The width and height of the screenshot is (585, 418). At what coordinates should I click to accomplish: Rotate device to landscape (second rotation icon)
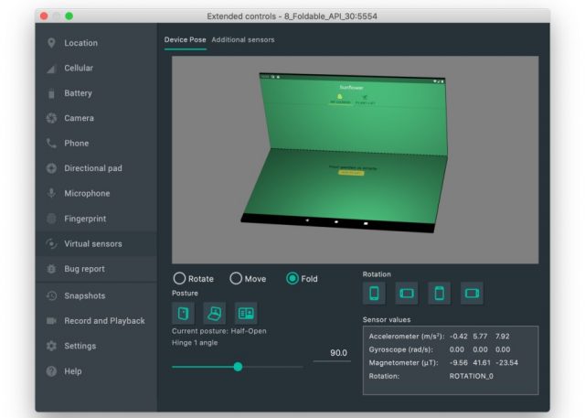407,293
